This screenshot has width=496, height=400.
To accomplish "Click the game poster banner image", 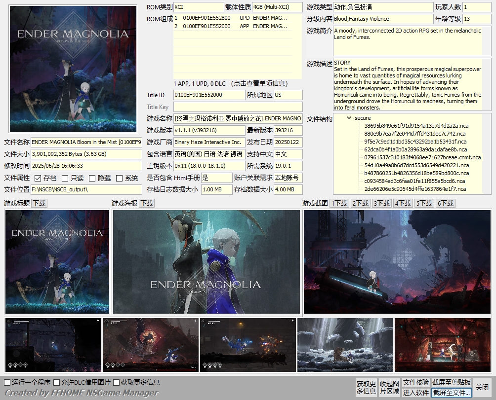I will [x=206, y=262].
